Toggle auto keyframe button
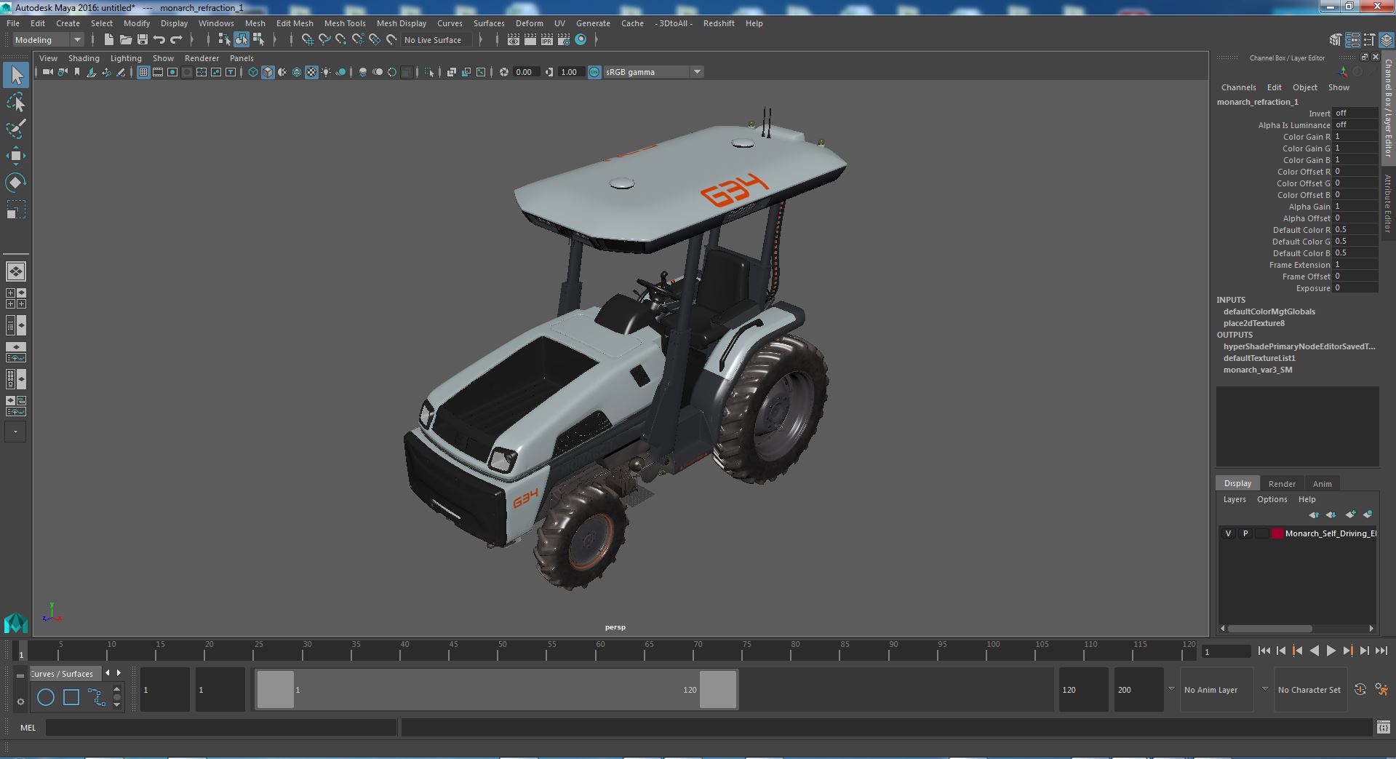The height and width of the screenshot is (759, 1396). coord(1360,689)
